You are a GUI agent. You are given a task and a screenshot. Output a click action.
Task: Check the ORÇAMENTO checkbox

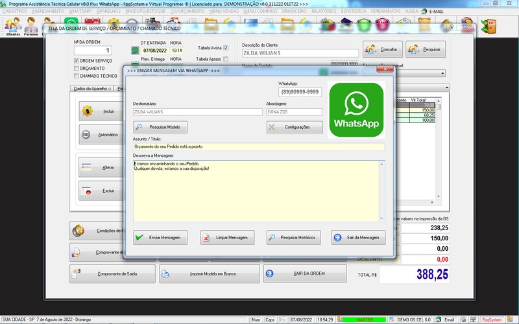pyautogui.click(x=76, y=69)
